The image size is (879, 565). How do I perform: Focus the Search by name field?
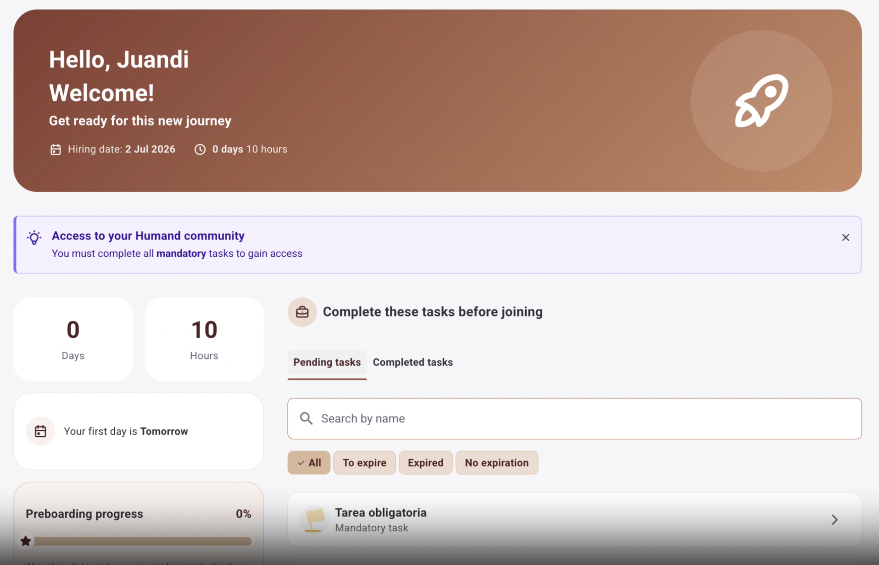(574, 418)
